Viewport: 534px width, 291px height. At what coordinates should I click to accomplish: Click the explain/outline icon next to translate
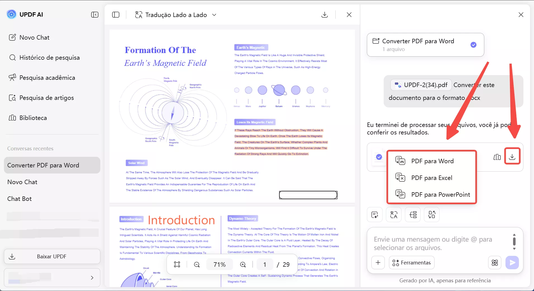pos(413,215)
